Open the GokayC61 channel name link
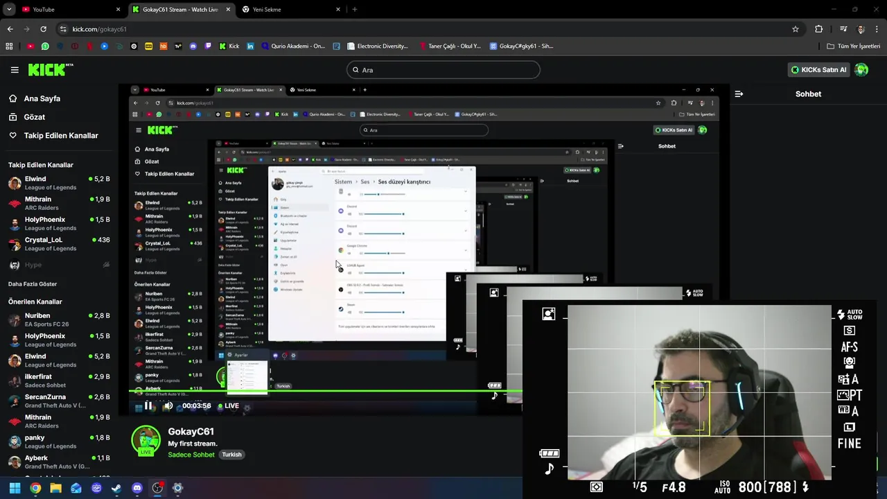This screenshot has width=887, height=499. pyautogui.click(x=191, y=432)
